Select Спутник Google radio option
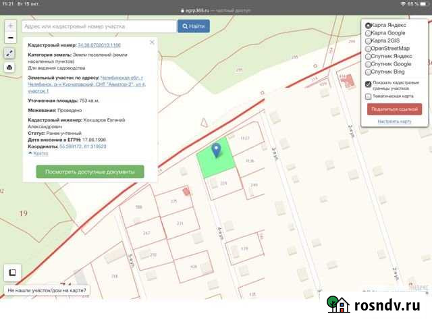This screenshot has width=432, height=324. (368, 64)
